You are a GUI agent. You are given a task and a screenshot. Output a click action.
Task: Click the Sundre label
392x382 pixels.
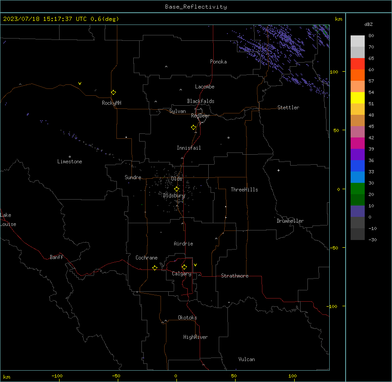coord(133,177)
